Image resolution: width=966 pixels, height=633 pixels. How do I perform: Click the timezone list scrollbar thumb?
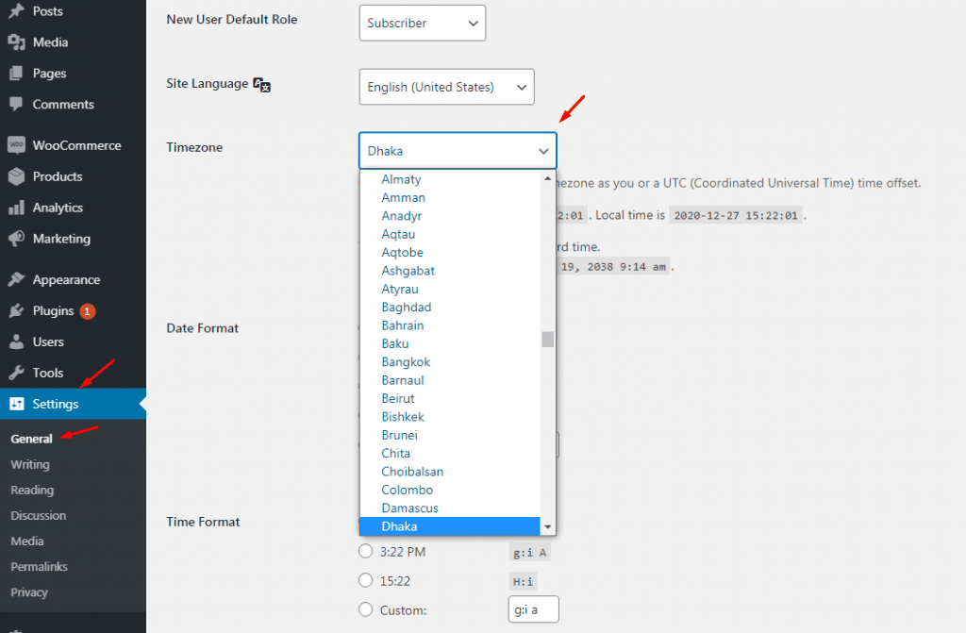pyautogui.click(x=547, y=340)
